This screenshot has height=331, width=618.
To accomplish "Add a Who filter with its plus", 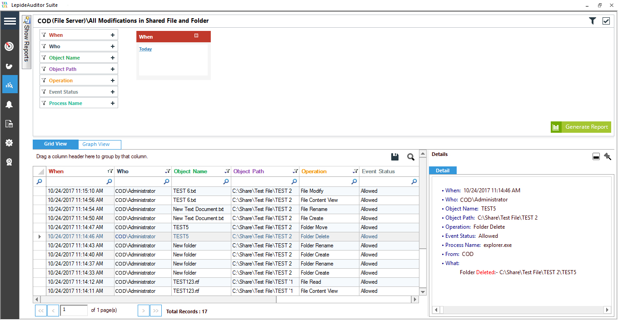I will pyautogui.click(x=113, y=46).
